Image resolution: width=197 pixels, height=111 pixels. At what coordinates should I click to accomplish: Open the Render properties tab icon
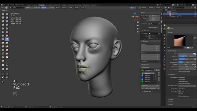coord(164,32)
